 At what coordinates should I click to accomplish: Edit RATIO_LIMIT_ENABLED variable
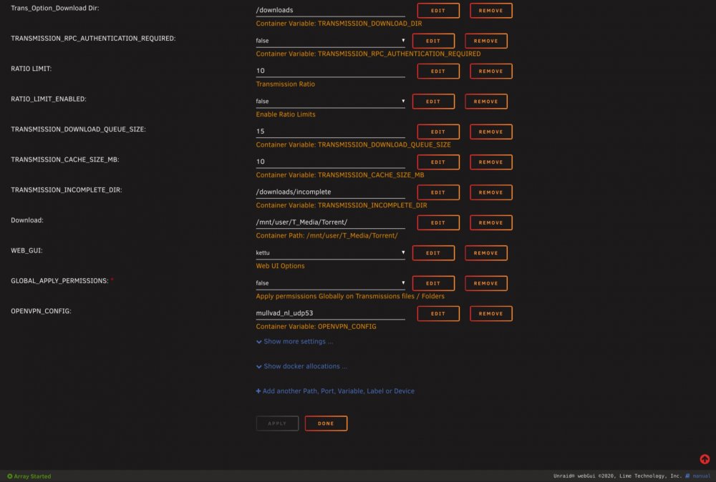[433, 102]
